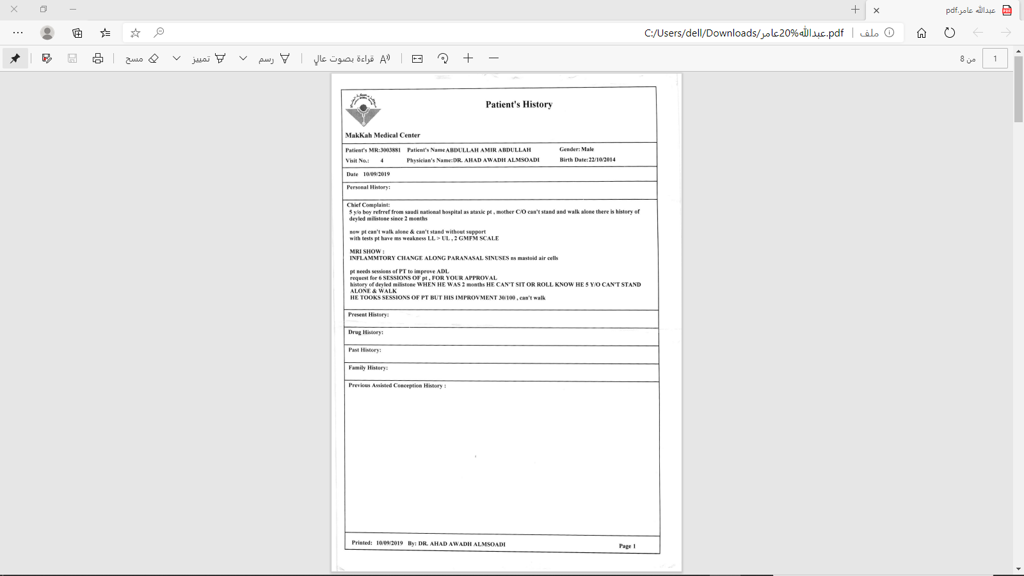Add this page to favorites with star
The height and width of the screenshot is (576, 1024).
tap(135, 33)
